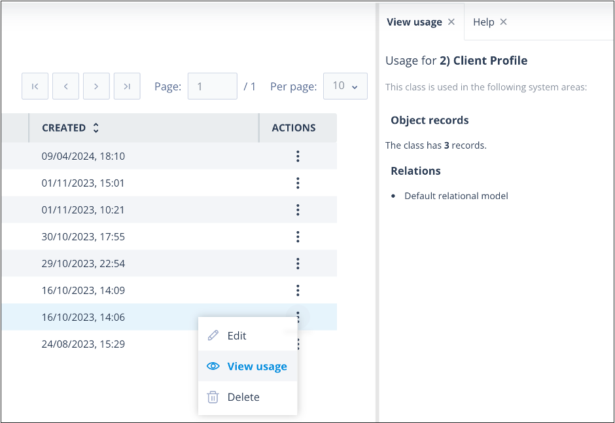This screenshot has width=615, height=423.
Task: Click the 24/08/2023, 15:29 created date
Action: [x=83, y=344]
